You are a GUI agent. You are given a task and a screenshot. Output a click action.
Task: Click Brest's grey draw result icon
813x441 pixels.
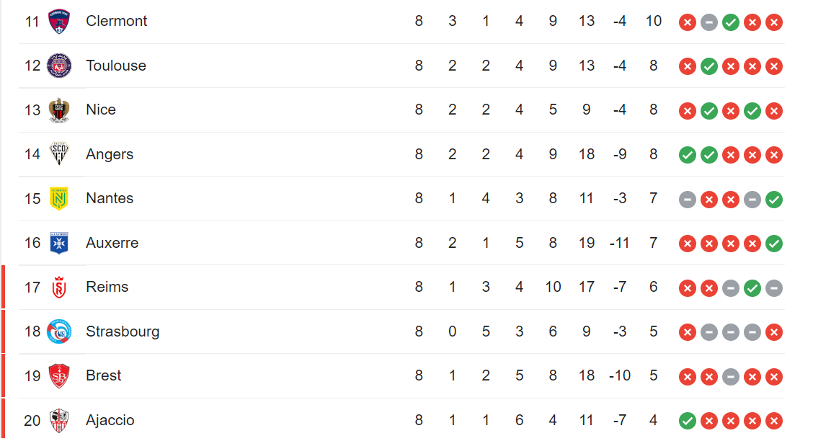click(731, 377)
